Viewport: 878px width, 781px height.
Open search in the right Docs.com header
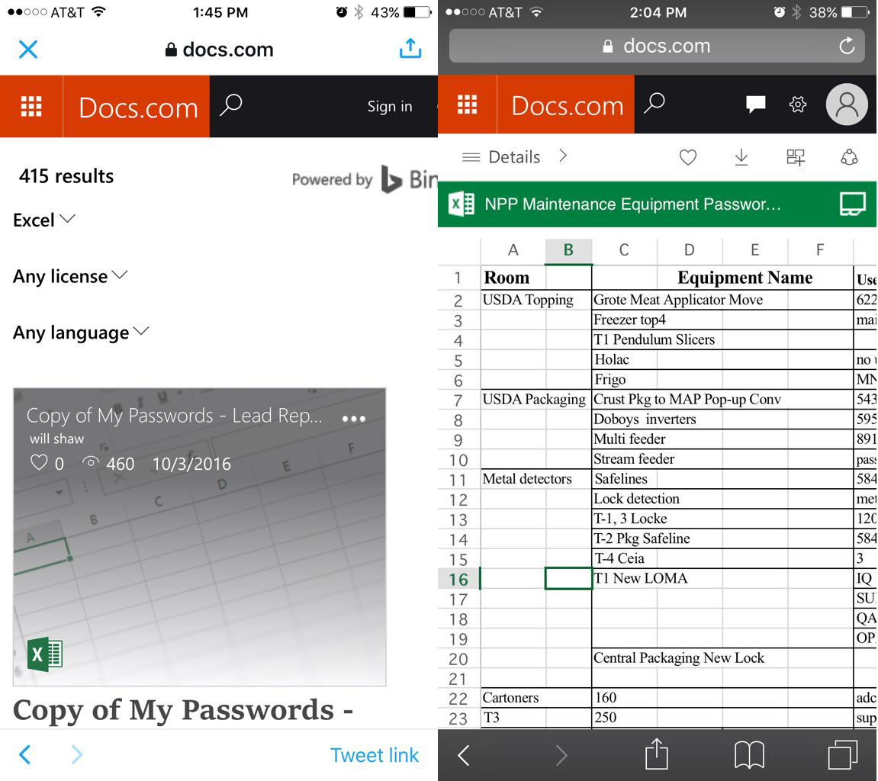click(654, 102)
